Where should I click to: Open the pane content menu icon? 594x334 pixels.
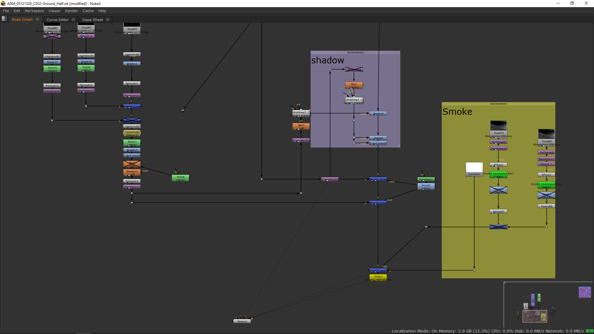tap(4, 19)
